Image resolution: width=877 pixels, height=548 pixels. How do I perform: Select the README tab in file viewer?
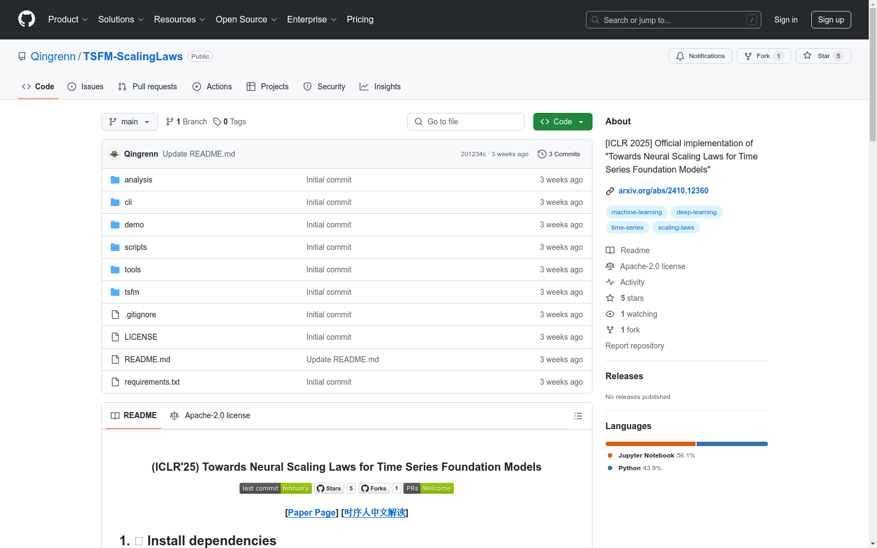134,415
